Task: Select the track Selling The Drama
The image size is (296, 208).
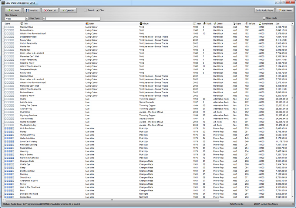Action: tap(28, 105)
